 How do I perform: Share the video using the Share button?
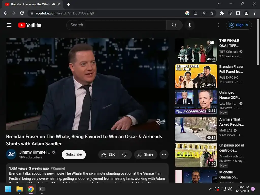145,155
